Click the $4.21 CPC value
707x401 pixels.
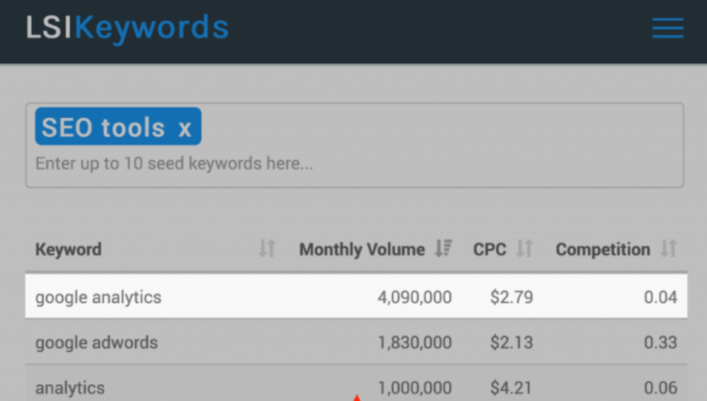point(512,388)
